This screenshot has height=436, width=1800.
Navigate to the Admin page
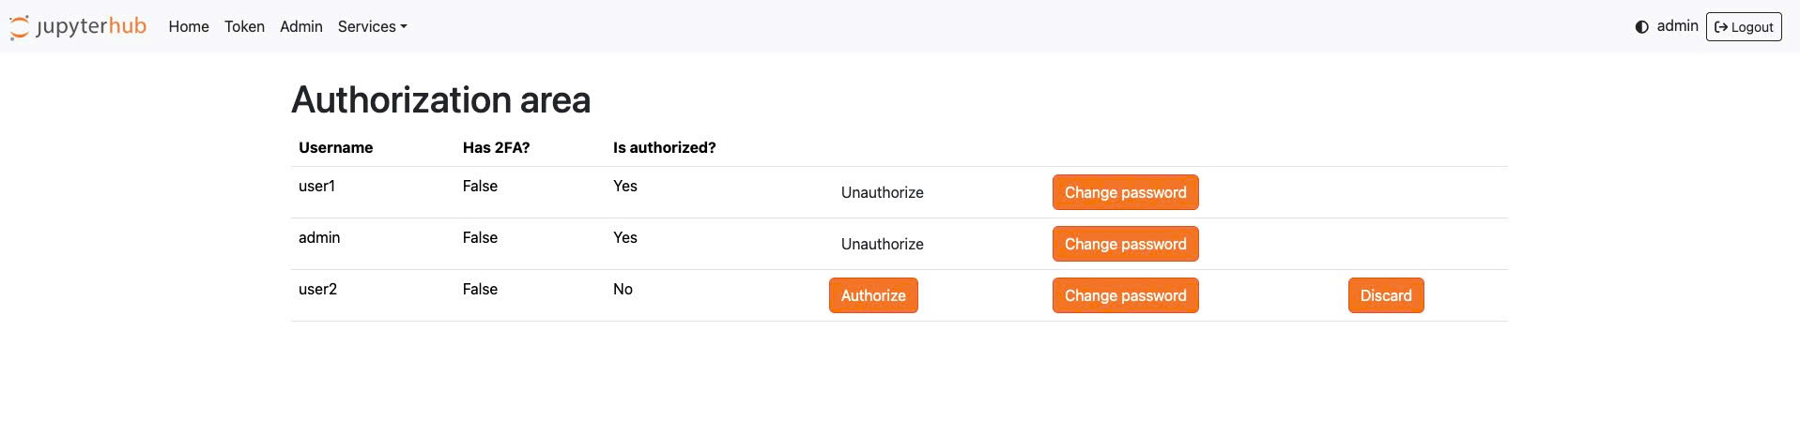(300, 26)
